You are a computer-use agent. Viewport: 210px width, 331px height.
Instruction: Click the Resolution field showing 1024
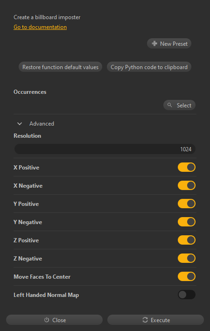pos(105,149)
